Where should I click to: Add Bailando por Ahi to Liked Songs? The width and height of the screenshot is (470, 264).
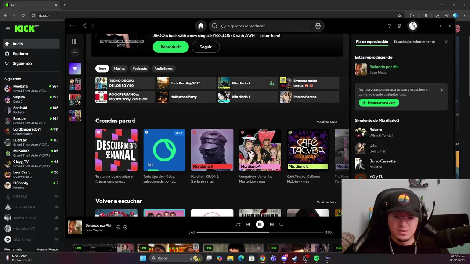[x=125, y=227]
